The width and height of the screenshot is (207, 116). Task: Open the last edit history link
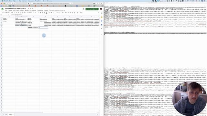click(57, 10)
